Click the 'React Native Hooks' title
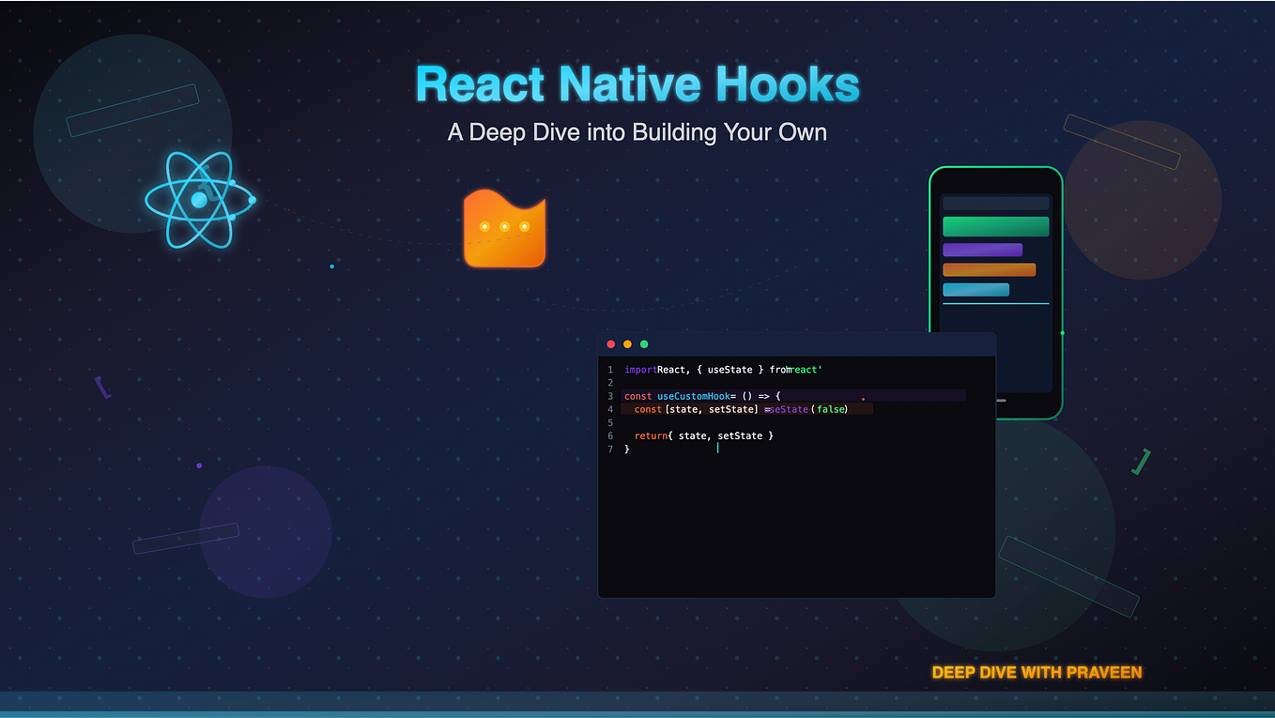This screenshot has height=718, width=1275. coord(637,84)
